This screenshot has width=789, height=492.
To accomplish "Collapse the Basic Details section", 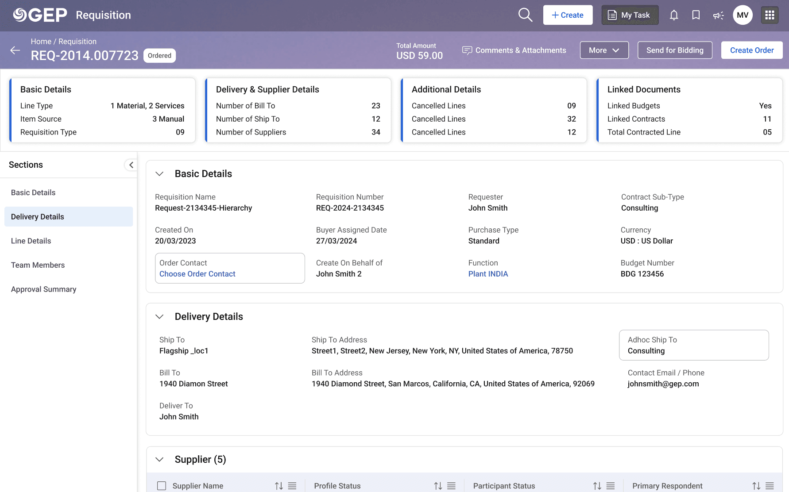I will pyautogui.click(x=160, y=174).
